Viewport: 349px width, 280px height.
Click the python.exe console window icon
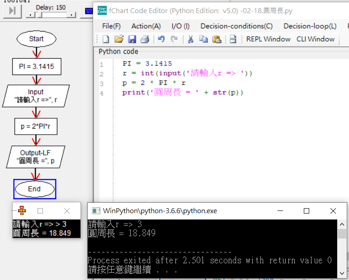click(x=96, y=211)
